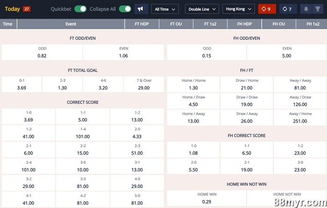This screenshot has height=208, width=327.
Task: Choose correct score 1-3 at 41.00
Action: (x=28, y=133)
